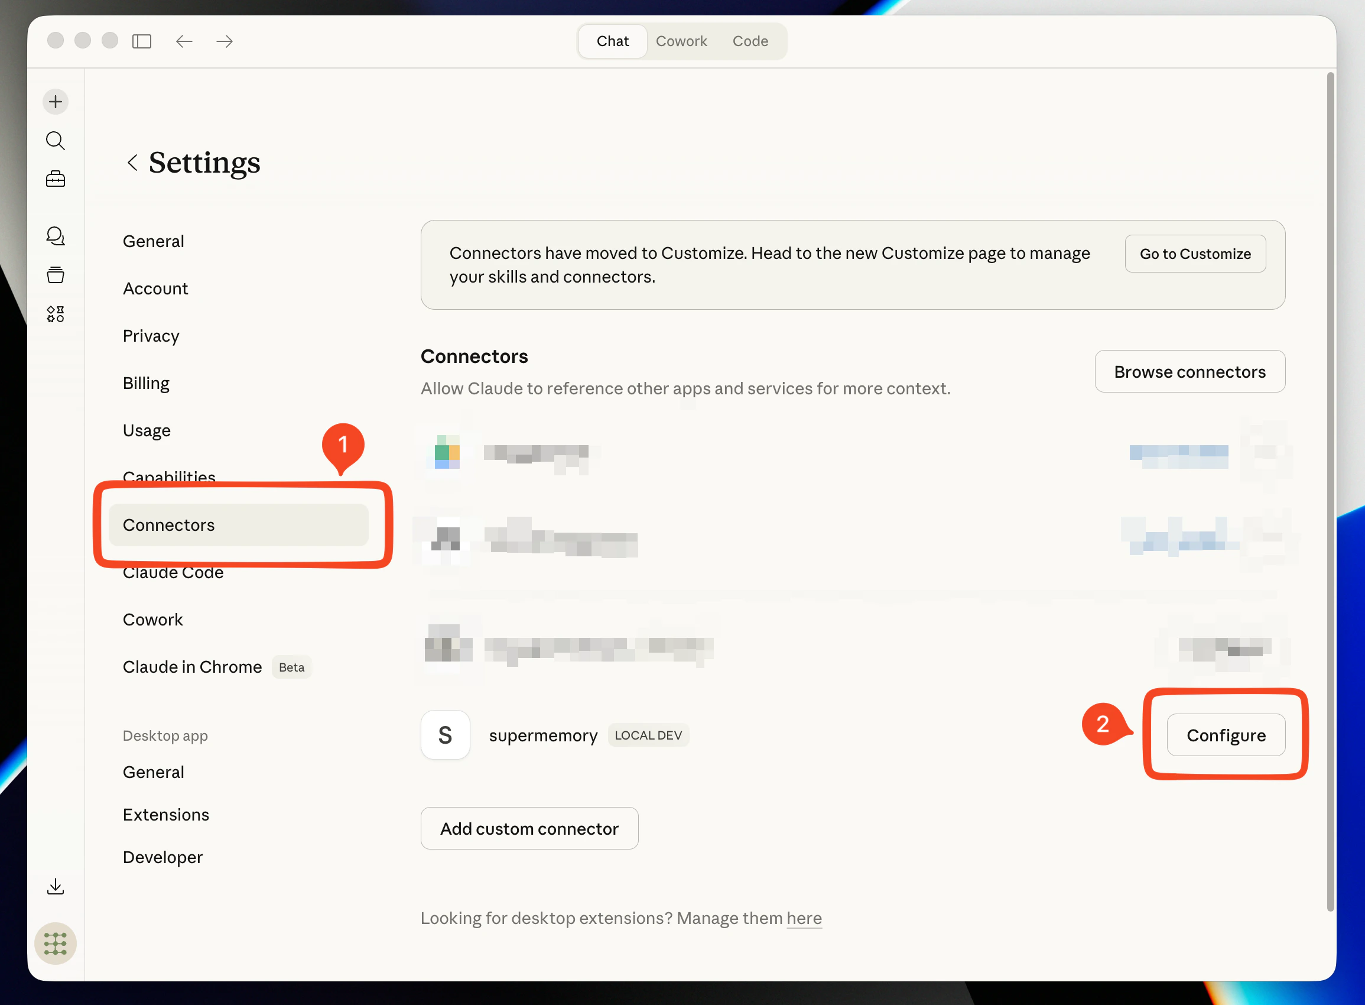This screenshot has width=1365, height=1005.
Task: Click Browse connectors
Action: point(1189,371)
